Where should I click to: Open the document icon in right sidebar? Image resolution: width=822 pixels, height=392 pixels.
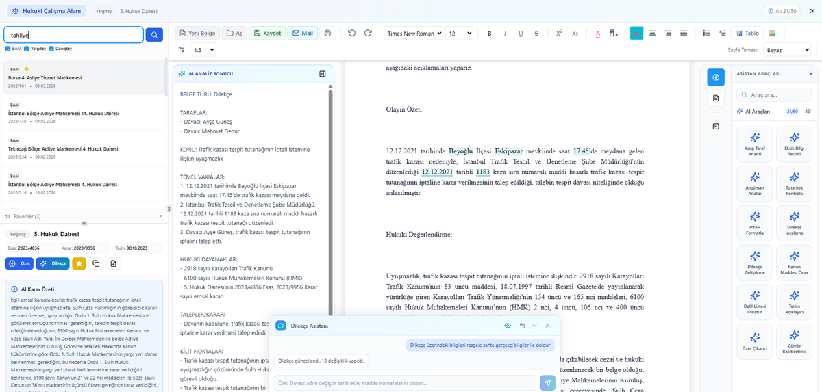coord(715,99)
